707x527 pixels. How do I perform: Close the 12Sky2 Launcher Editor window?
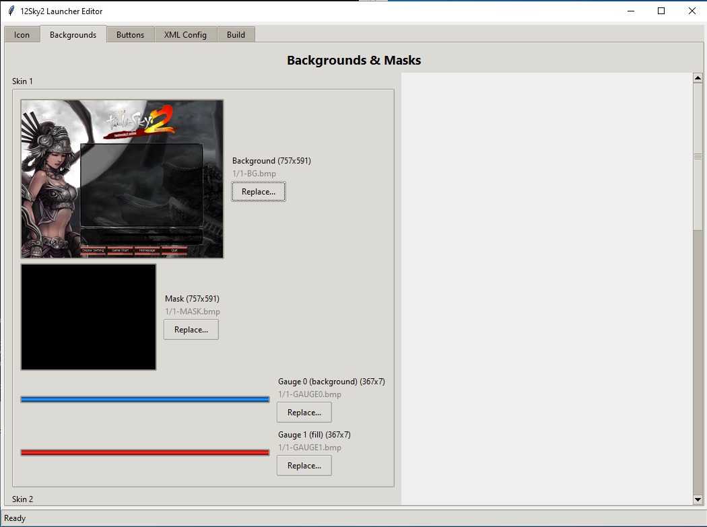[x=692, y=11]
